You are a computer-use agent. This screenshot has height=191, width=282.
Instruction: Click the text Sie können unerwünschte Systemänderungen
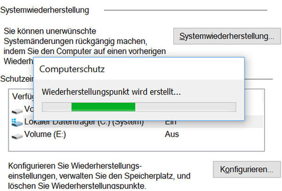(x=75, y=36)
